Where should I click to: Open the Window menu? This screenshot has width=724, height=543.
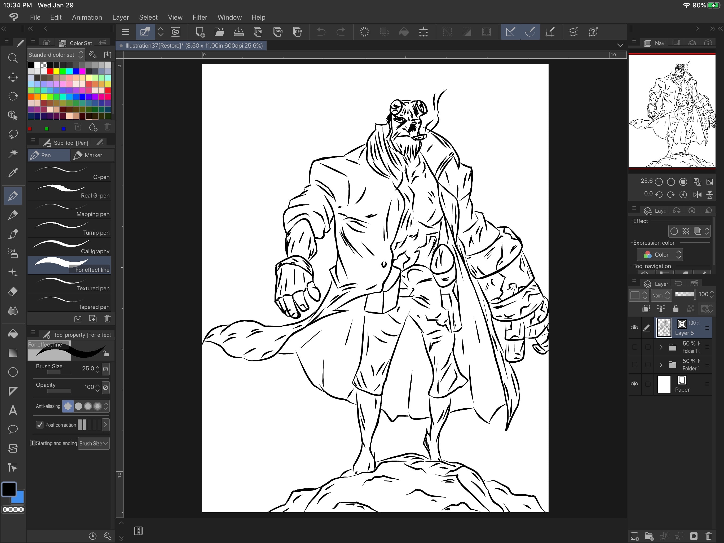tap(229, 16)
